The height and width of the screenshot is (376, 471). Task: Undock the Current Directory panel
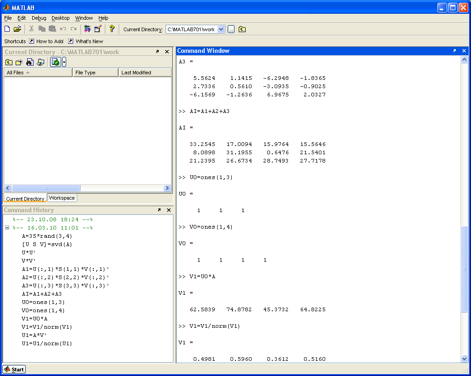click(157, 52)
